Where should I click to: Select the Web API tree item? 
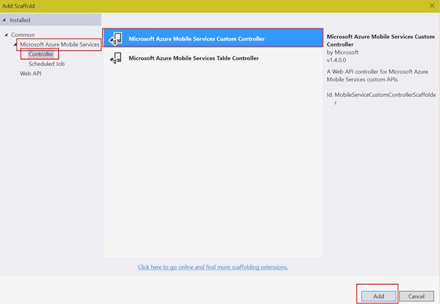click(x=30, y=74)
